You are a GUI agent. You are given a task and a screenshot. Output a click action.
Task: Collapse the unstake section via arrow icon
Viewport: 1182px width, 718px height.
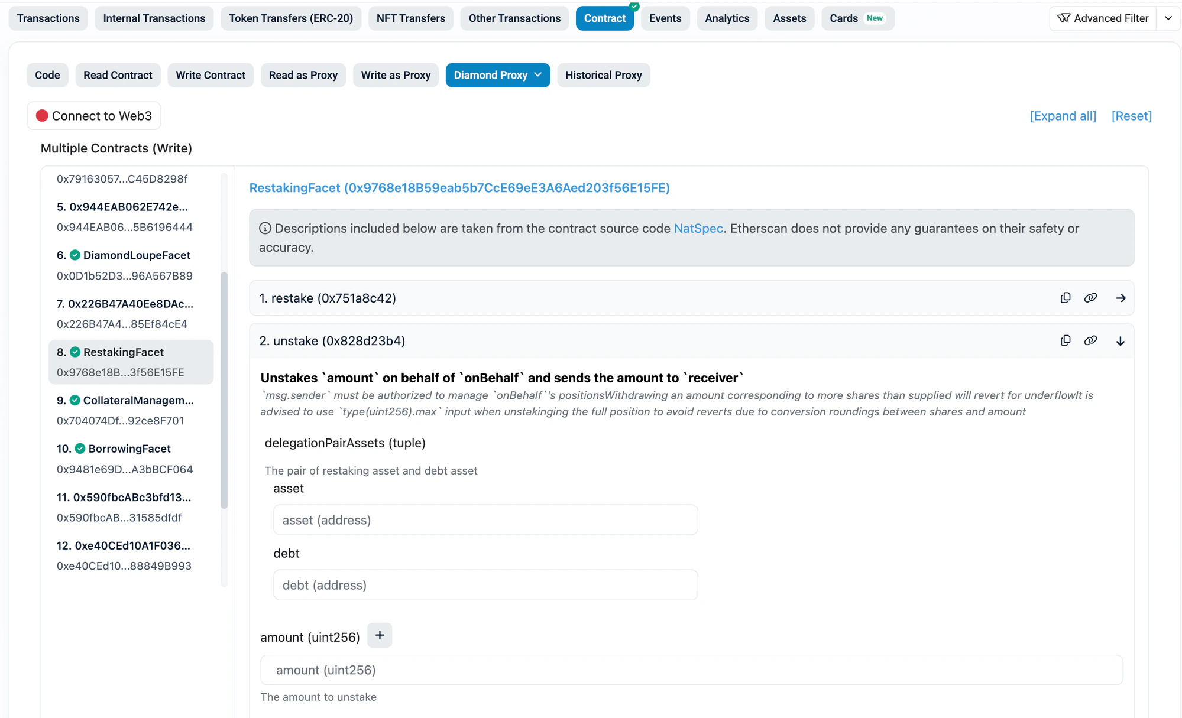coord(1120,340)
